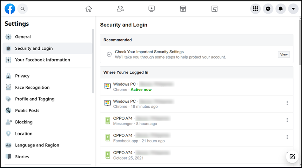
Task: Click the Facebook logo
Action: [x=10, y=9]
